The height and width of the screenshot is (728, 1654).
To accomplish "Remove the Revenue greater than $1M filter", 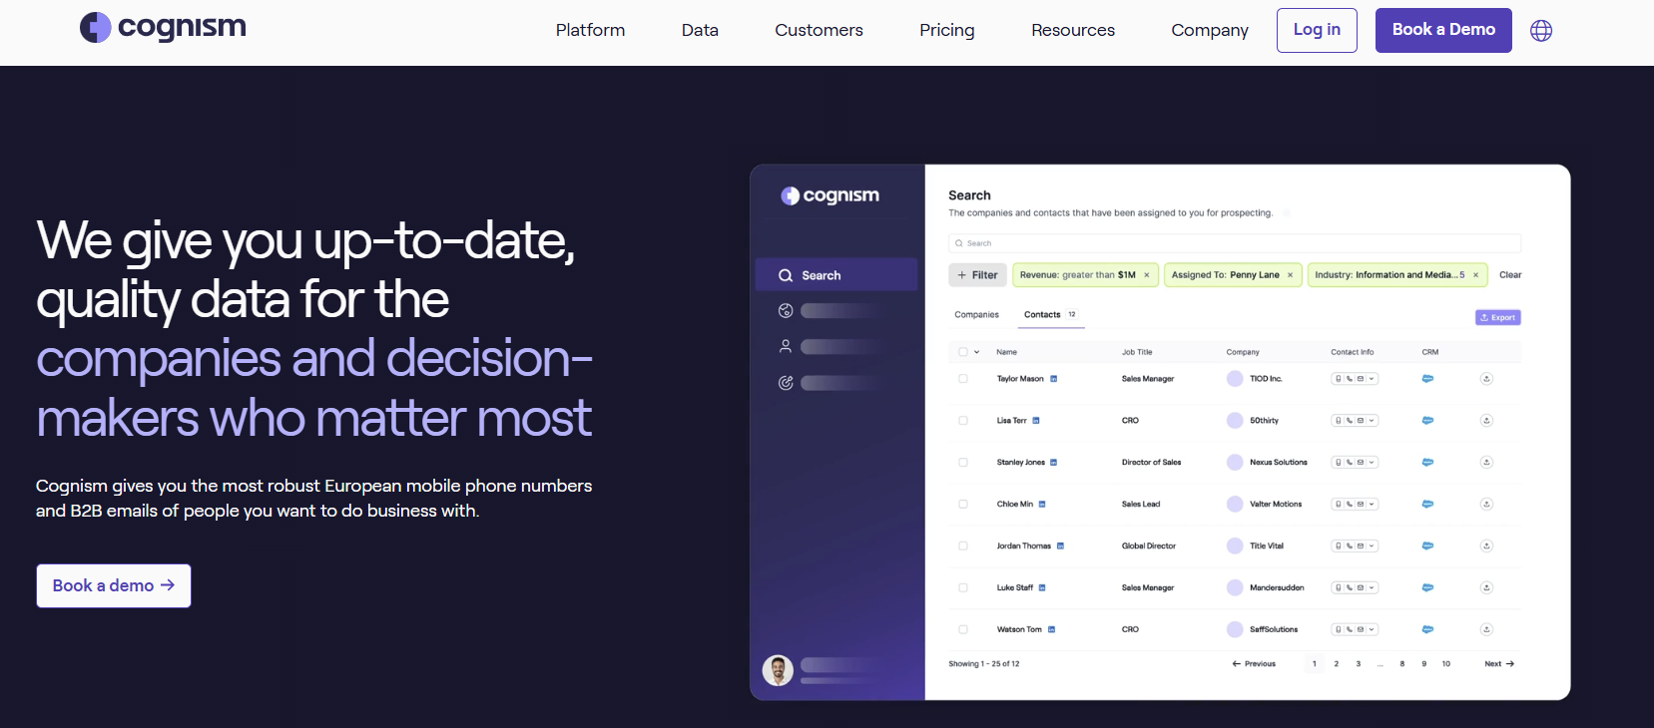I will tap(1147, 275).
